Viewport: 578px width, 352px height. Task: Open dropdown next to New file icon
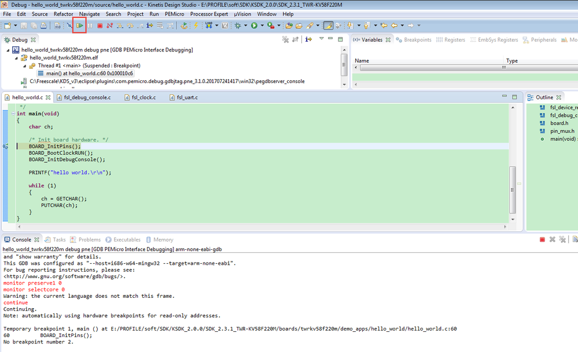coord(15,25)
